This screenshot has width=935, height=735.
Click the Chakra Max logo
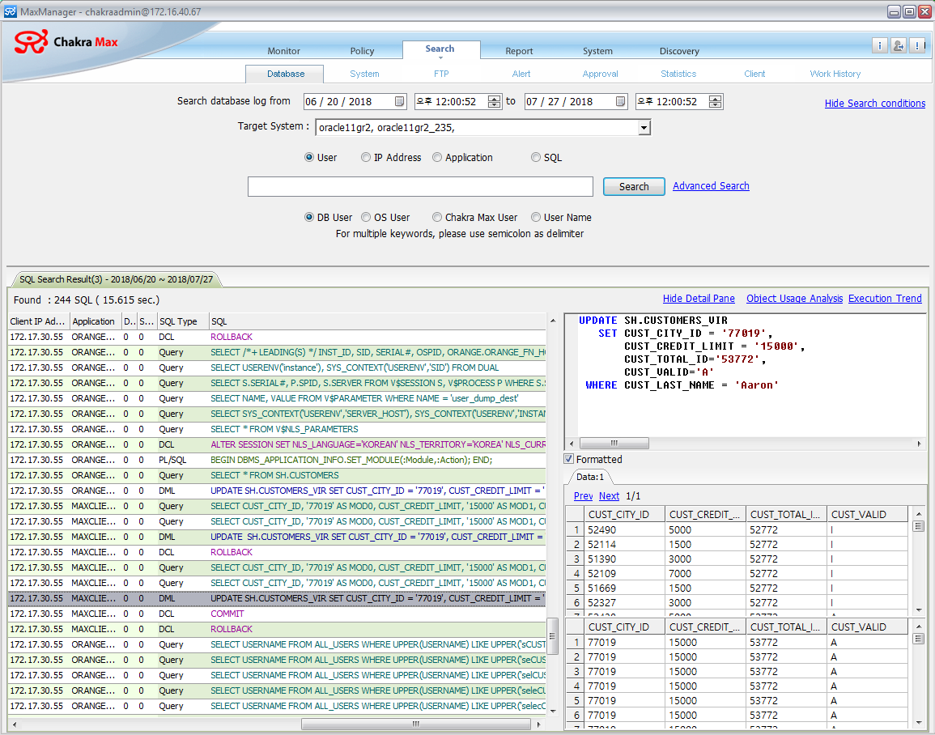pyautogui.click(x=66, y=42)
